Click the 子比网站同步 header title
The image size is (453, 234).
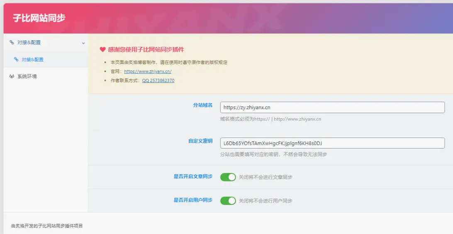coord(39,18)
